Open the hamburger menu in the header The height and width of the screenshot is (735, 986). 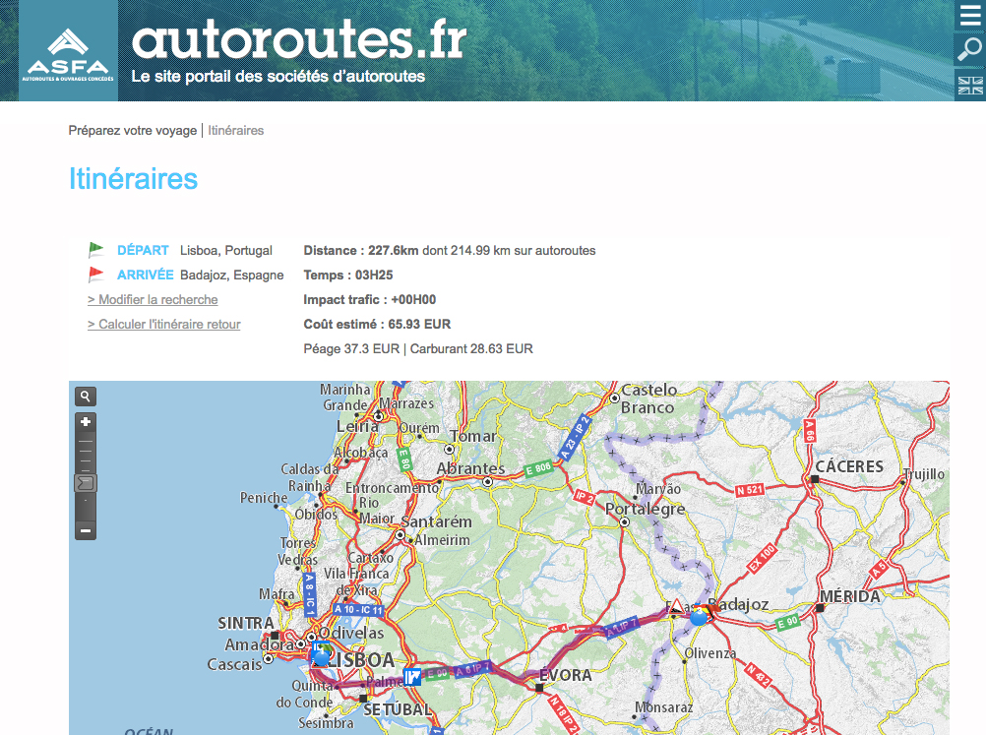pyautogui.click(x=969, y=16)
